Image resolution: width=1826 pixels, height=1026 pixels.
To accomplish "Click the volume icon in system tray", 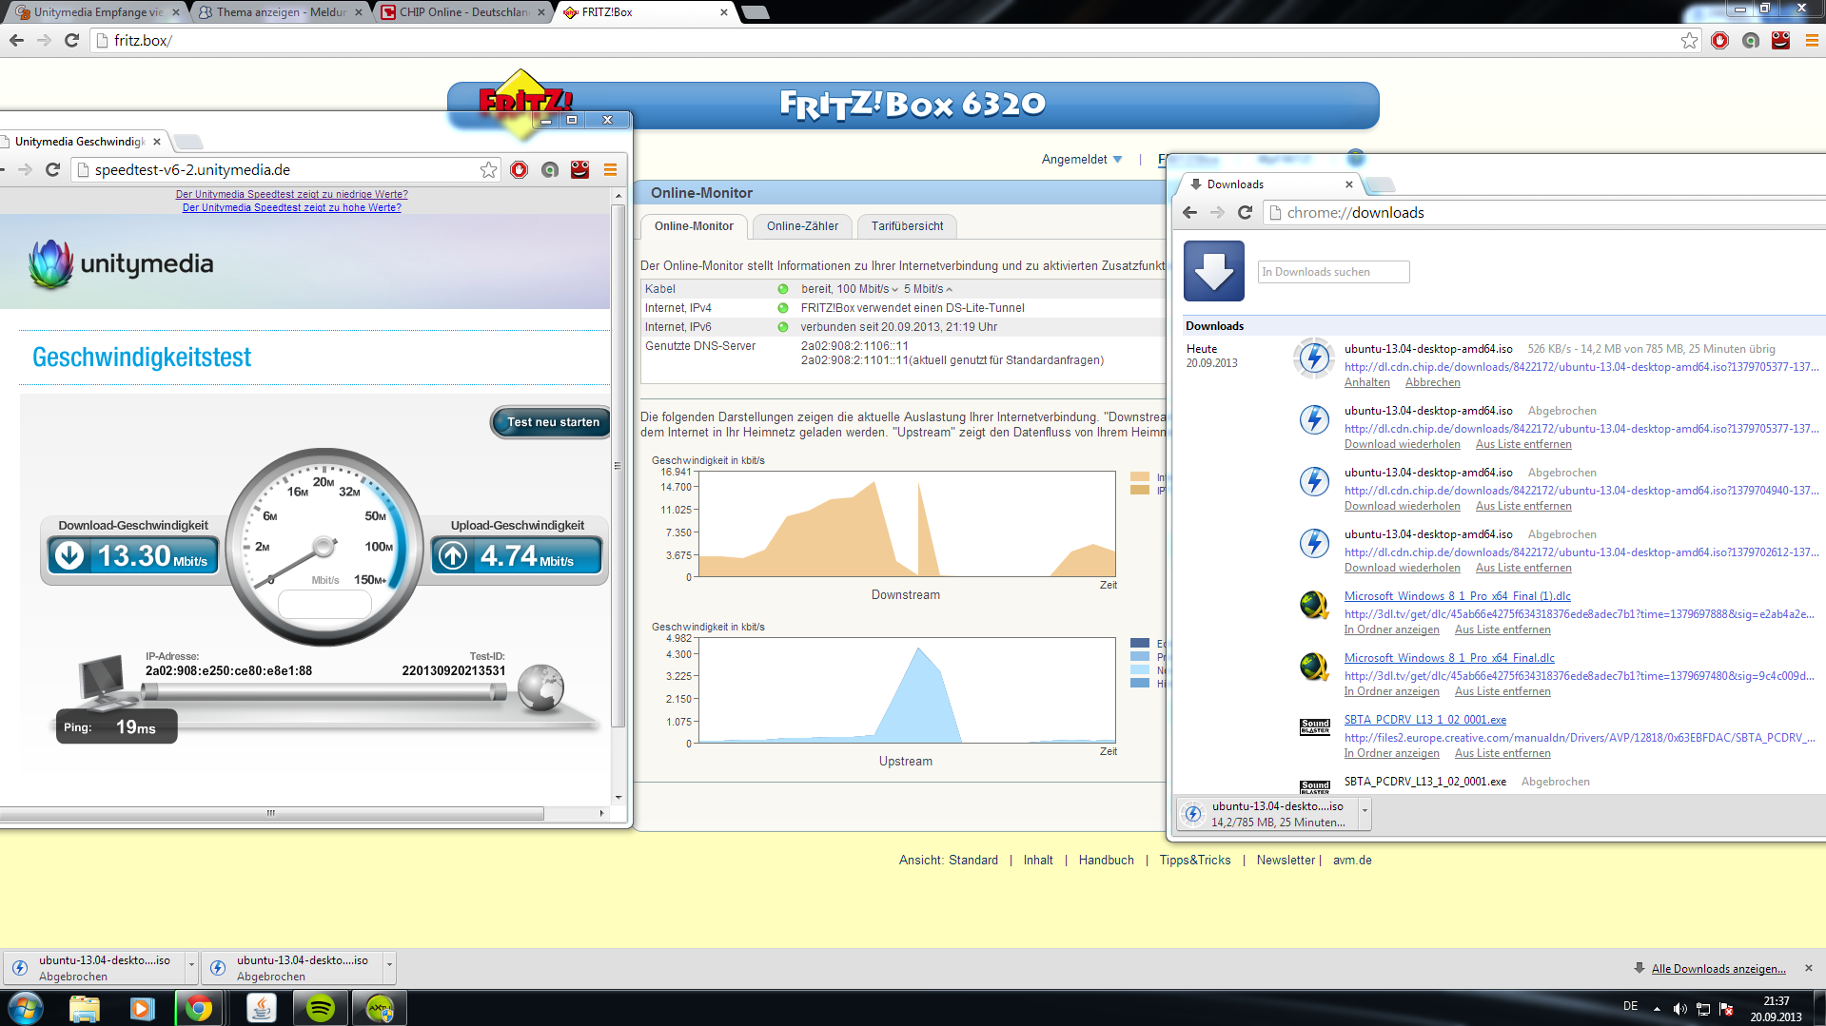I will click(x=1680, y=1009).
